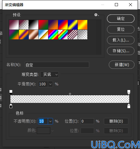Select the left opacity stop above gradient bar

[x=11, y=92]
